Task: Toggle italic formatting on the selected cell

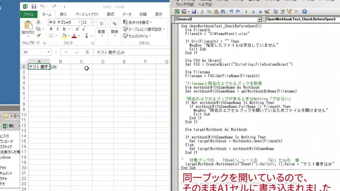Action: pos(57,29)
